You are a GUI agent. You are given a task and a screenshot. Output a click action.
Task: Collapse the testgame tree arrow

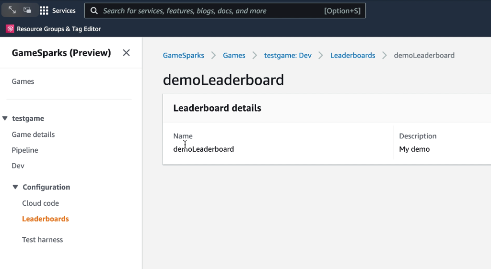tap(5, 118)
